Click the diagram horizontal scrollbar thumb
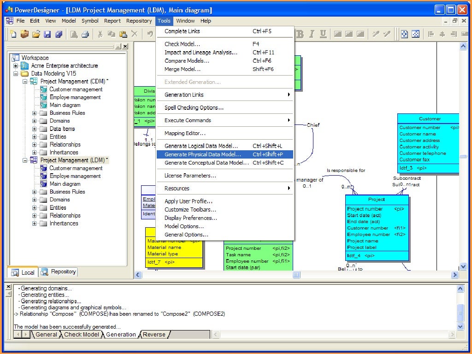This screenshot has width=472, height=354. click(x=296, y=275)
